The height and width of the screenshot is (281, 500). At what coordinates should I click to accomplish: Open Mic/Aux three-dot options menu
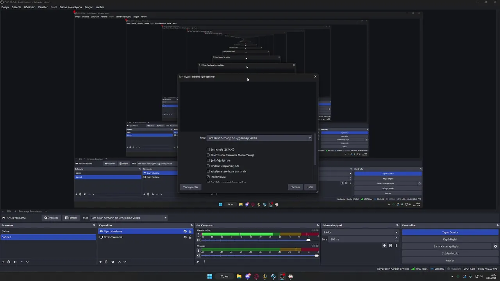click(x=198, y=251)
